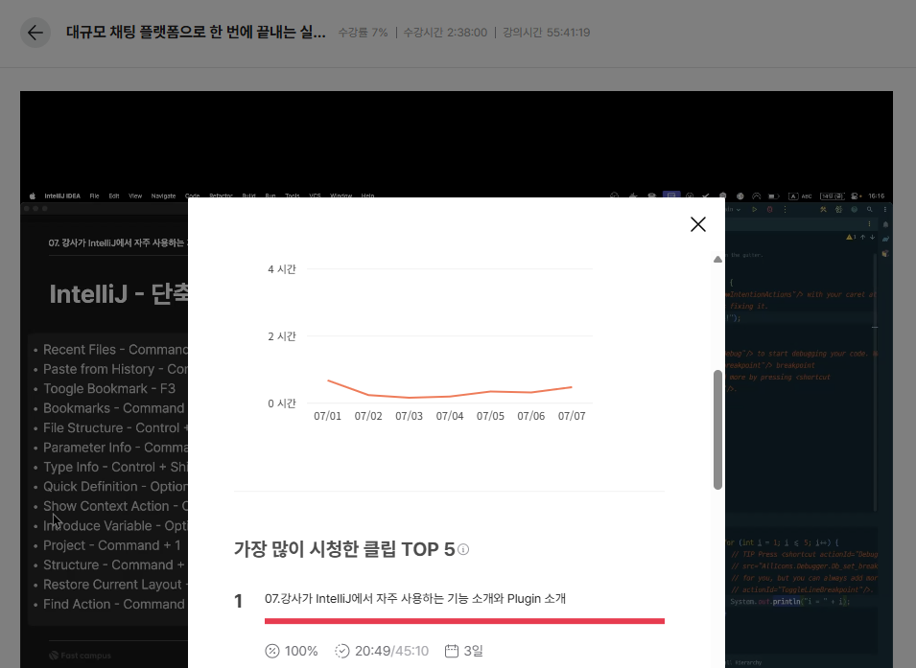Click the 07/02 date on the chart axis
This screenshot has height=668, width=916.
pyautogui.click(x=368, y=416)
